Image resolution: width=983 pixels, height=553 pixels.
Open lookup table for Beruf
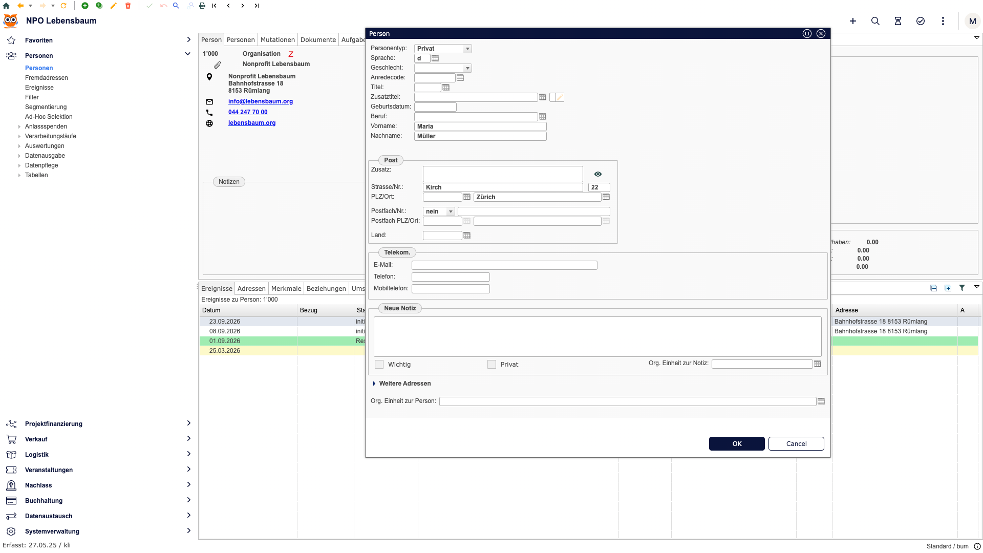(x=543, y=117)
